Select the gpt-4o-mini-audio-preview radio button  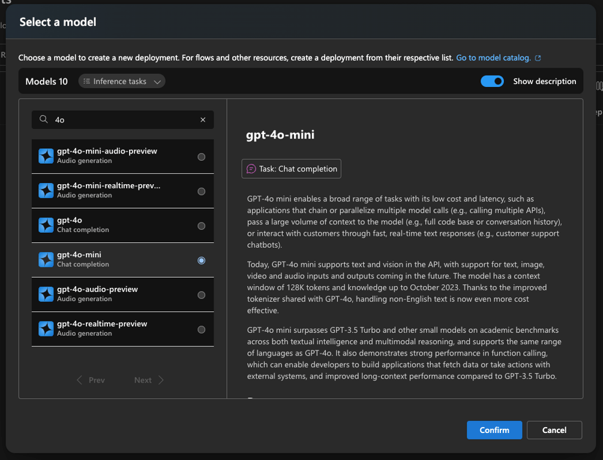(x=202, y=157)
